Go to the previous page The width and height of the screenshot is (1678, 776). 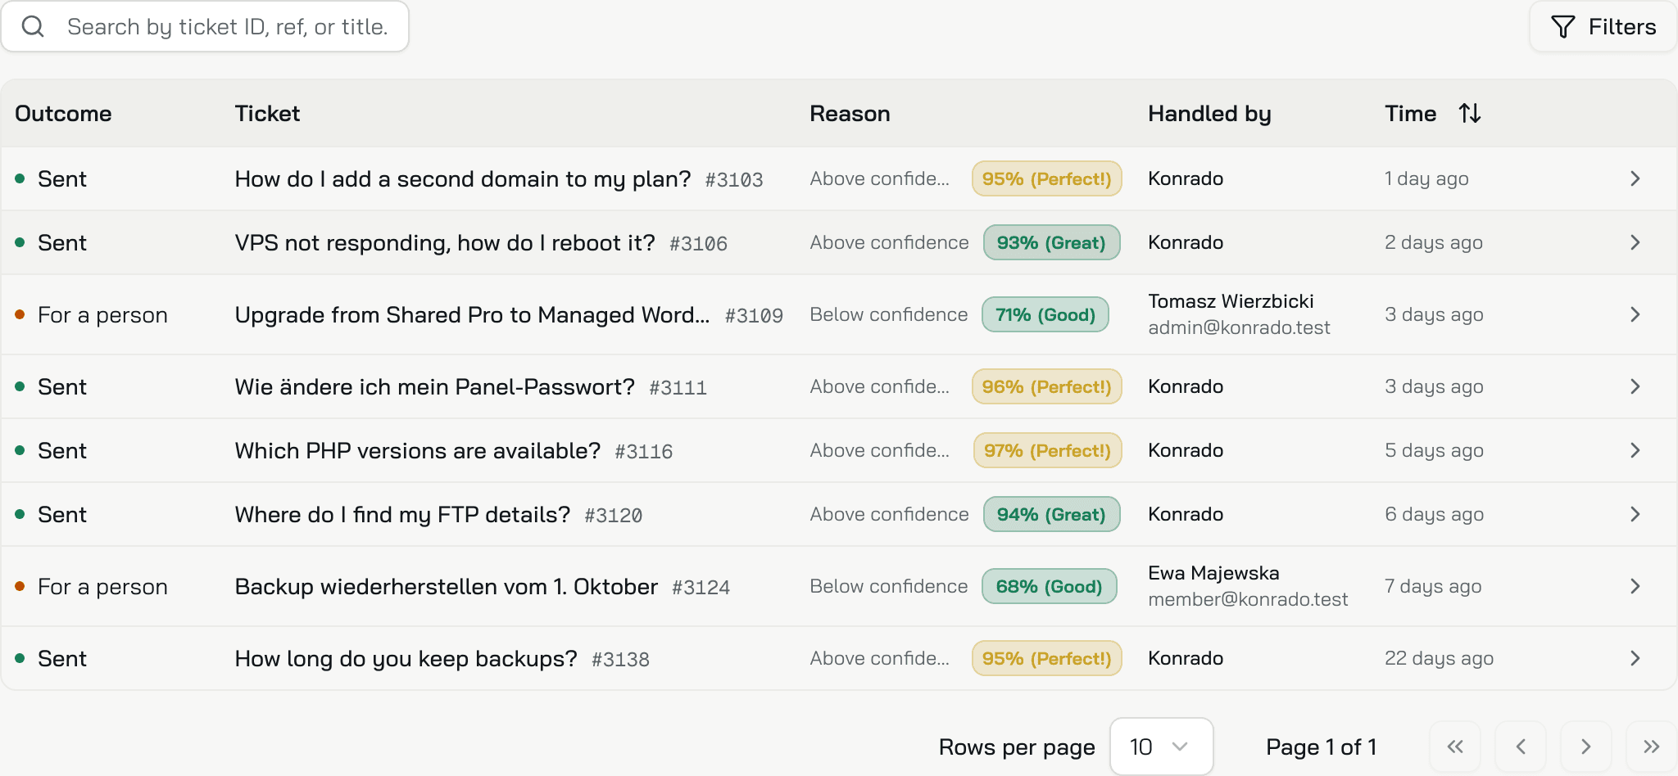[1521, 747]
